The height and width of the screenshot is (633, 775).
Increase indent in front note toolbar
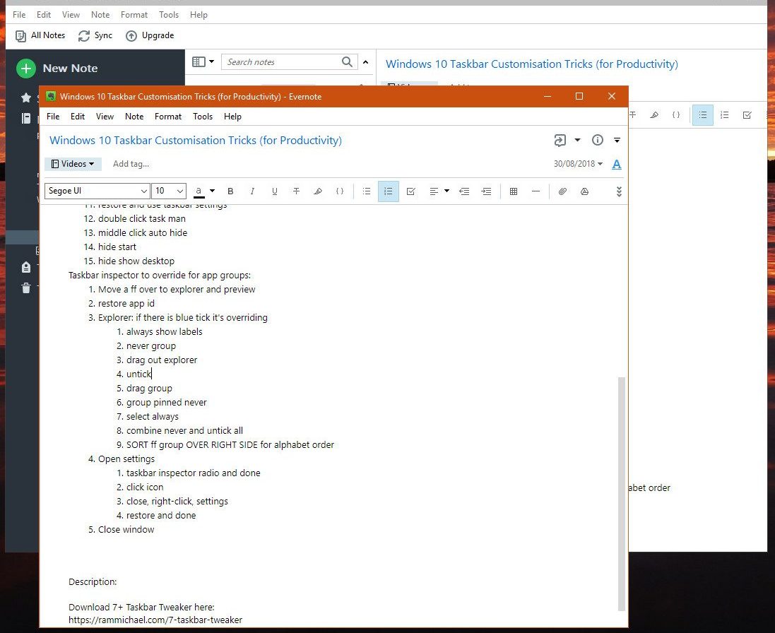click(486, 191)
